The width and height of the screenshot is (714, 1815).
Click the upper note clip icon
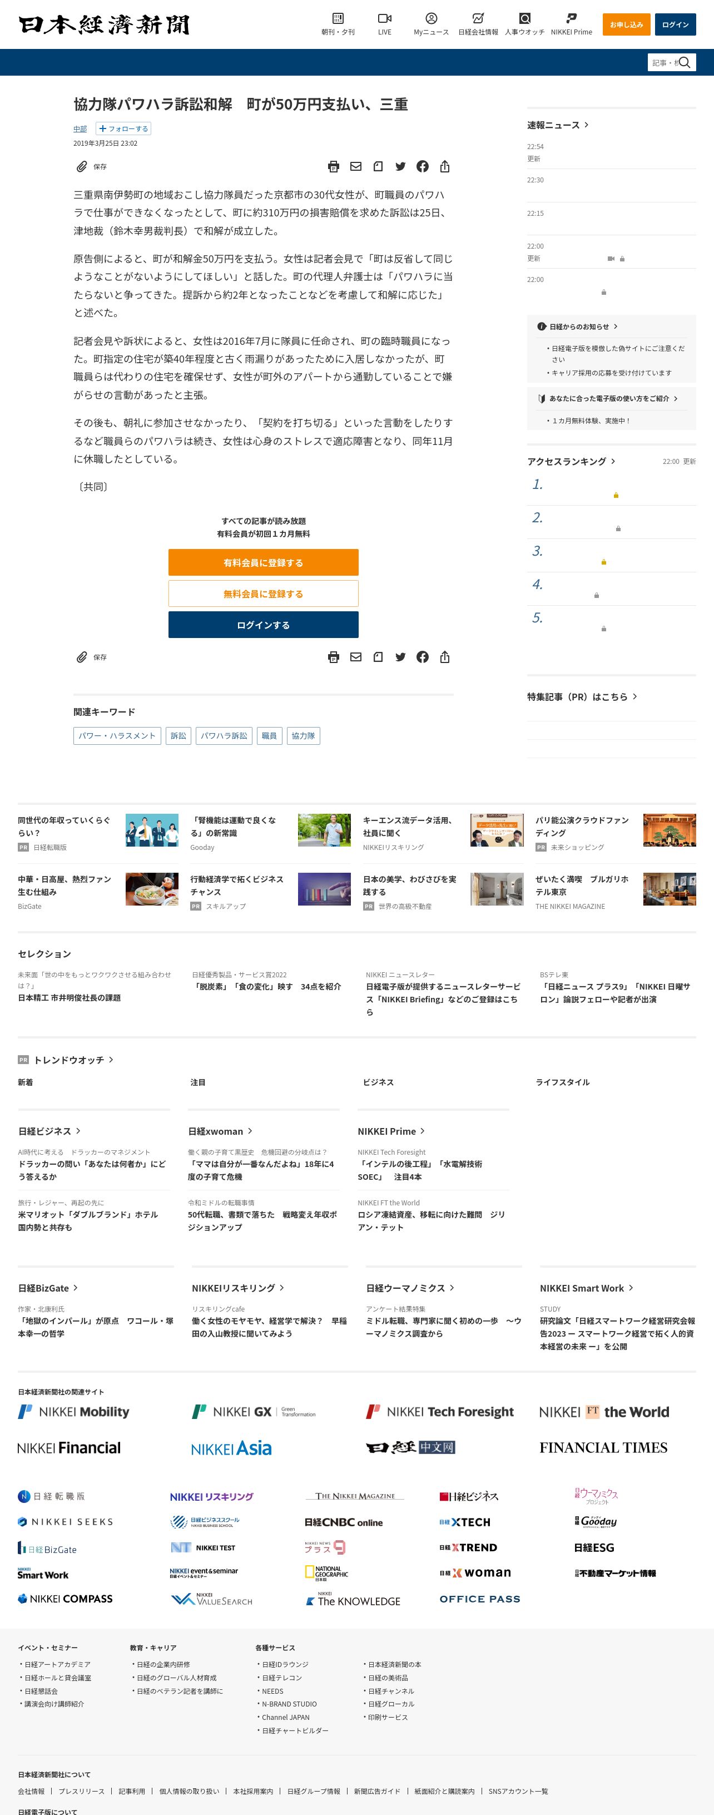pyautogui.click(x=378, y=166)
